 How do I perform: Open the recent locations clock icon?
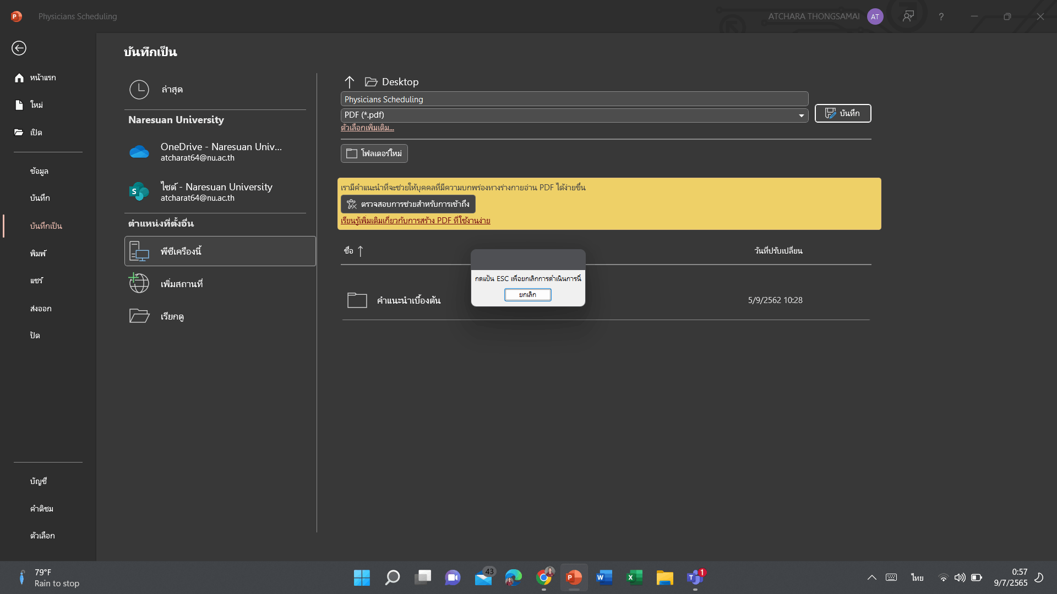[139, 90]
